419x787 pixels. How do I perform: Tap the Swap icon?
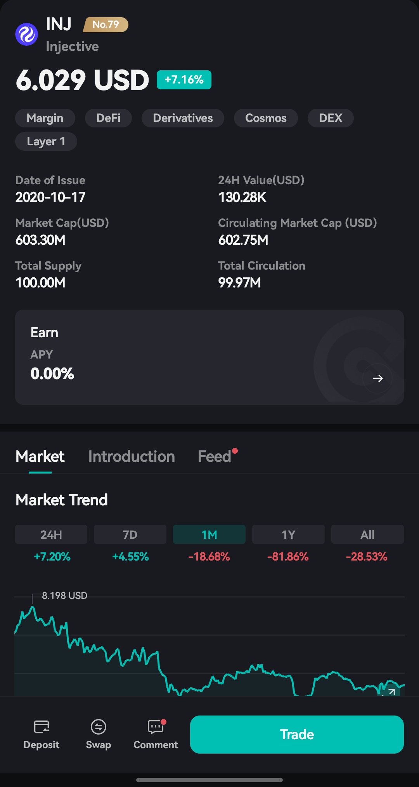pyautogui.click(x=99, y=726)
